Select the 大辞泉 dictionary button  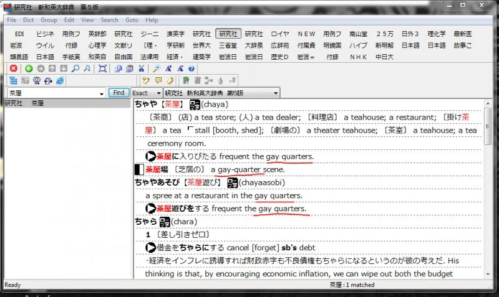point(254,45)
